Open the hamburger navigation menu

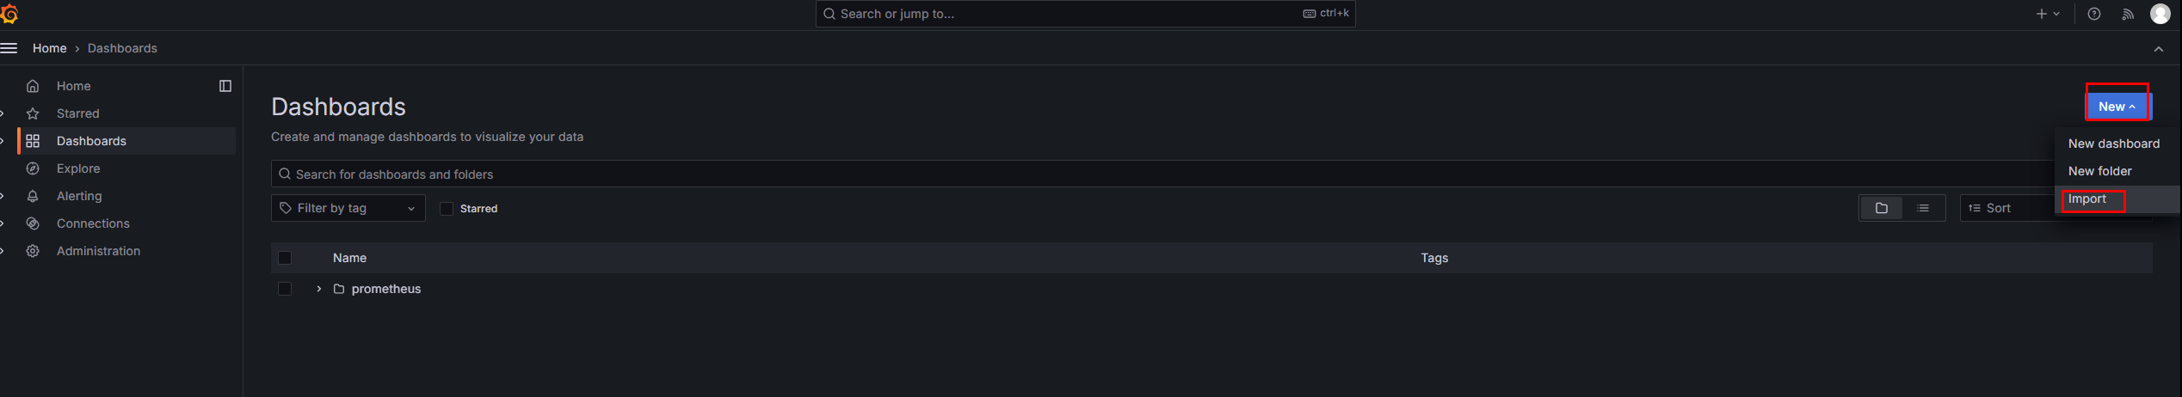tap(9, 48)
